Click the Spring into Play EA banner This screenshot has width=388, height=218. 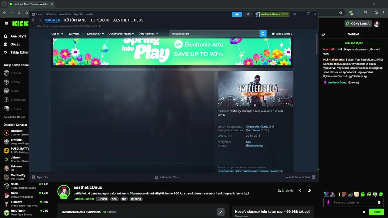172,51
